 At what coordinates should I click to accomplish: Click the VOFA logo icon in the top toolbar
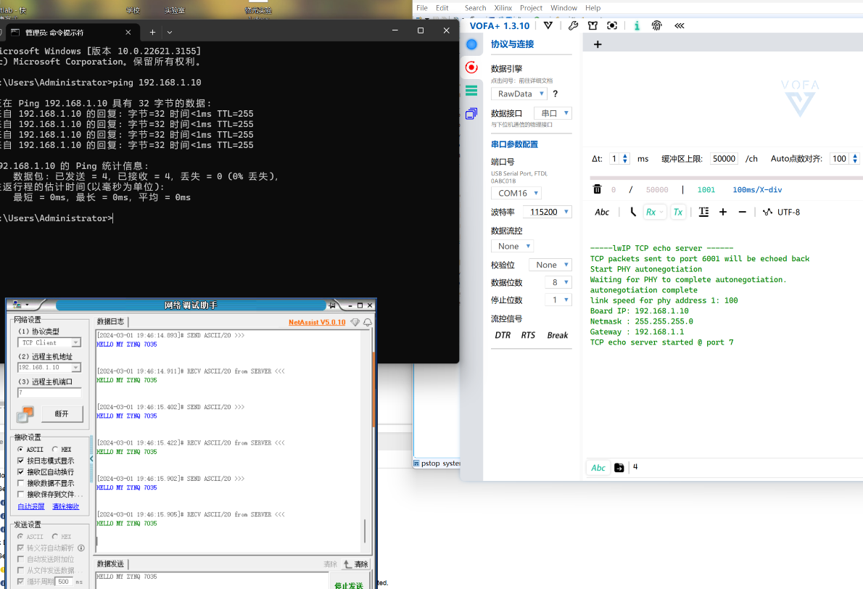click(x=548, y=25)
